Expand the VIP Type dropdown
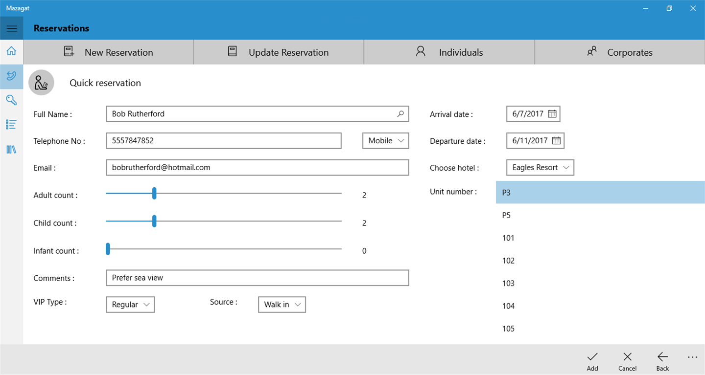 130,305
